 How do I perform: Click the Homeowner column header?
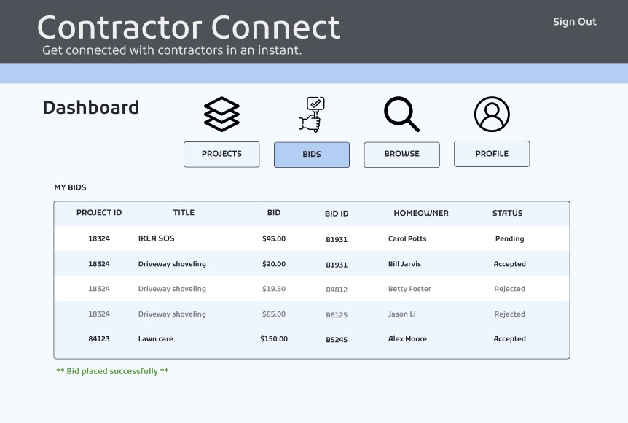[421, 213]
